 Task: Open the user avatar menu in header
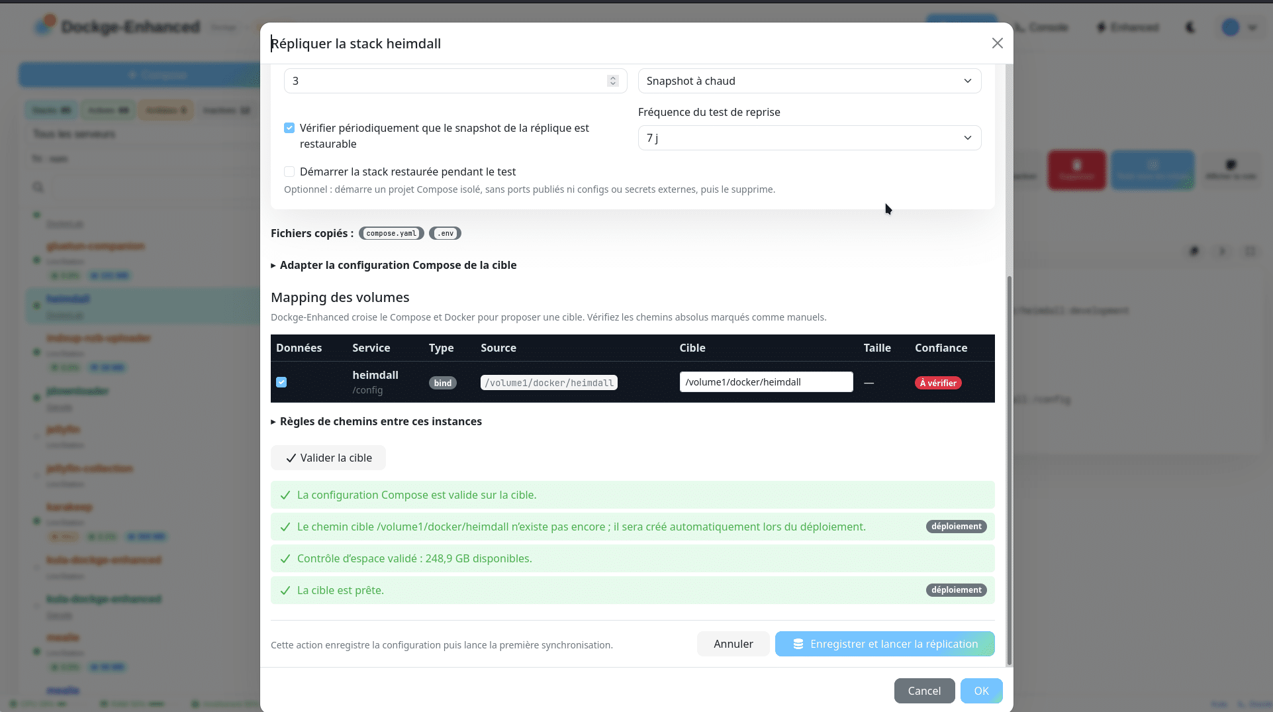pos(1238,27)
